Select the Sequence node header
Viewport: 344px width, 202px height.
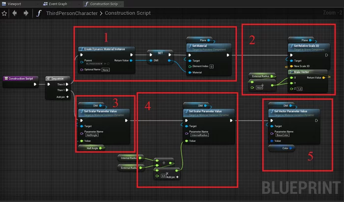tap(57, 78)
